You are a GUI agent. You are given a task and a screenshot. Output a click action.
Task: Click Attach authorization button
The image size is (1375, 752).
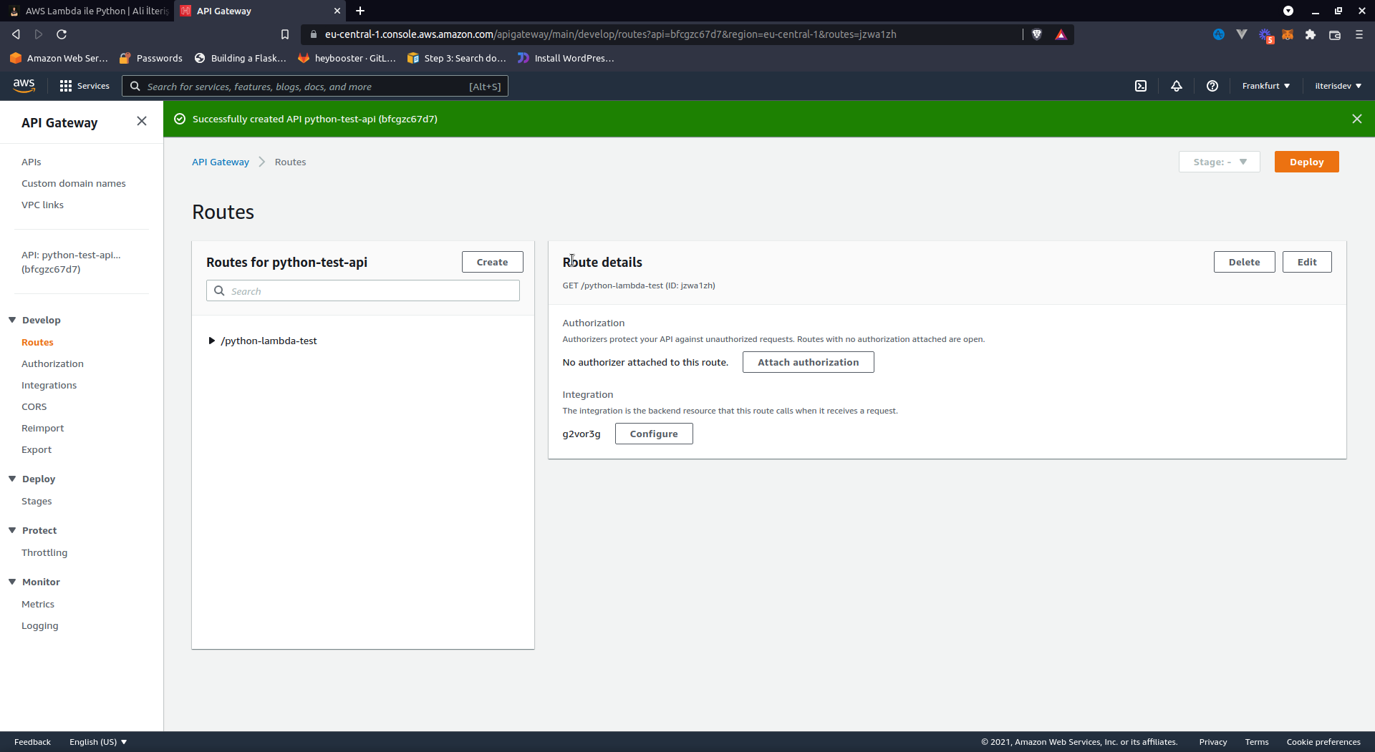pos(808,362)
